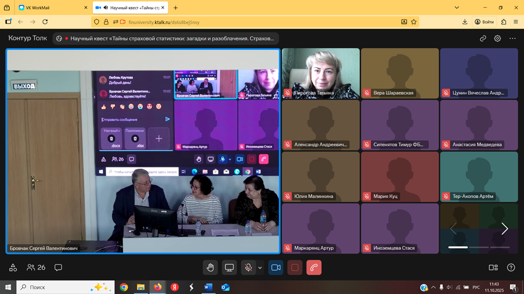524x294 pixels.
Task: Start screen sharing
Action: [x=229, y=268]
